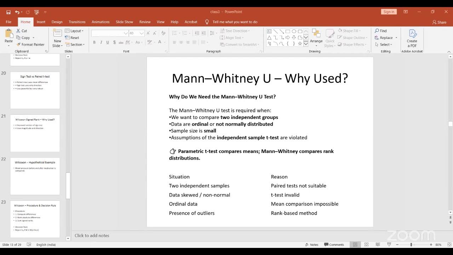This screenshot has width=453, height=255.
Task: Select Normal view in status bar
Action: pyautogui.click(x=355, y=245)
